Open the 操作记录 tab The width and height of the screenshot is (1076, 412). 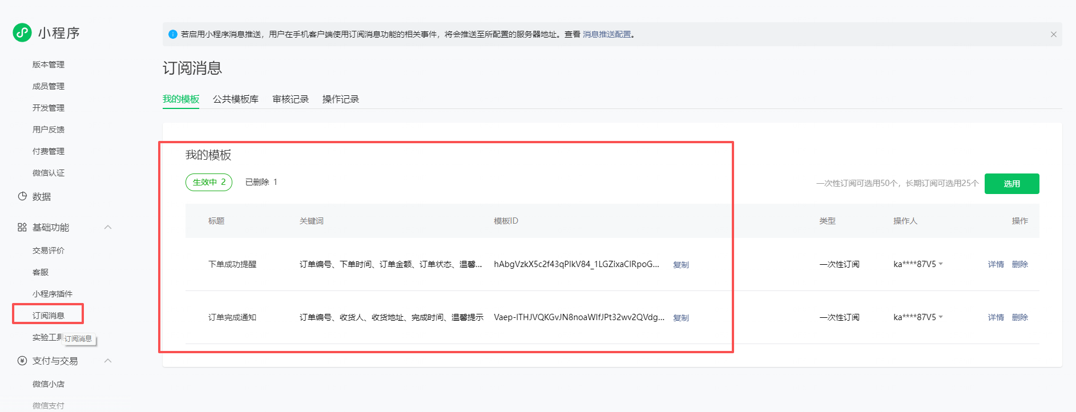[x=340, y=99]
